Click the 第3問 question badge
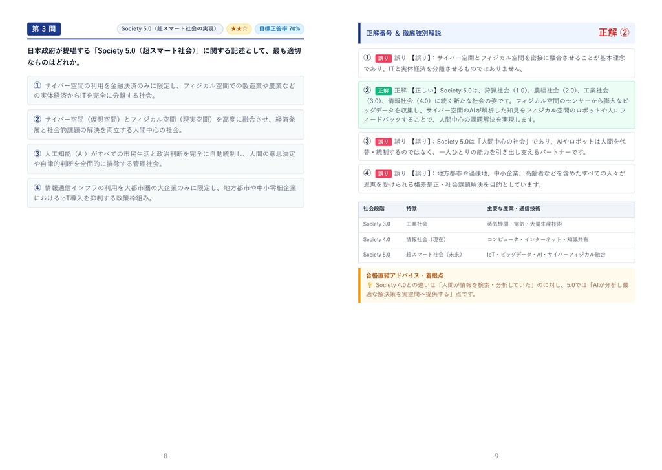Screen dimensions: 662x470 tap(44, 28)
